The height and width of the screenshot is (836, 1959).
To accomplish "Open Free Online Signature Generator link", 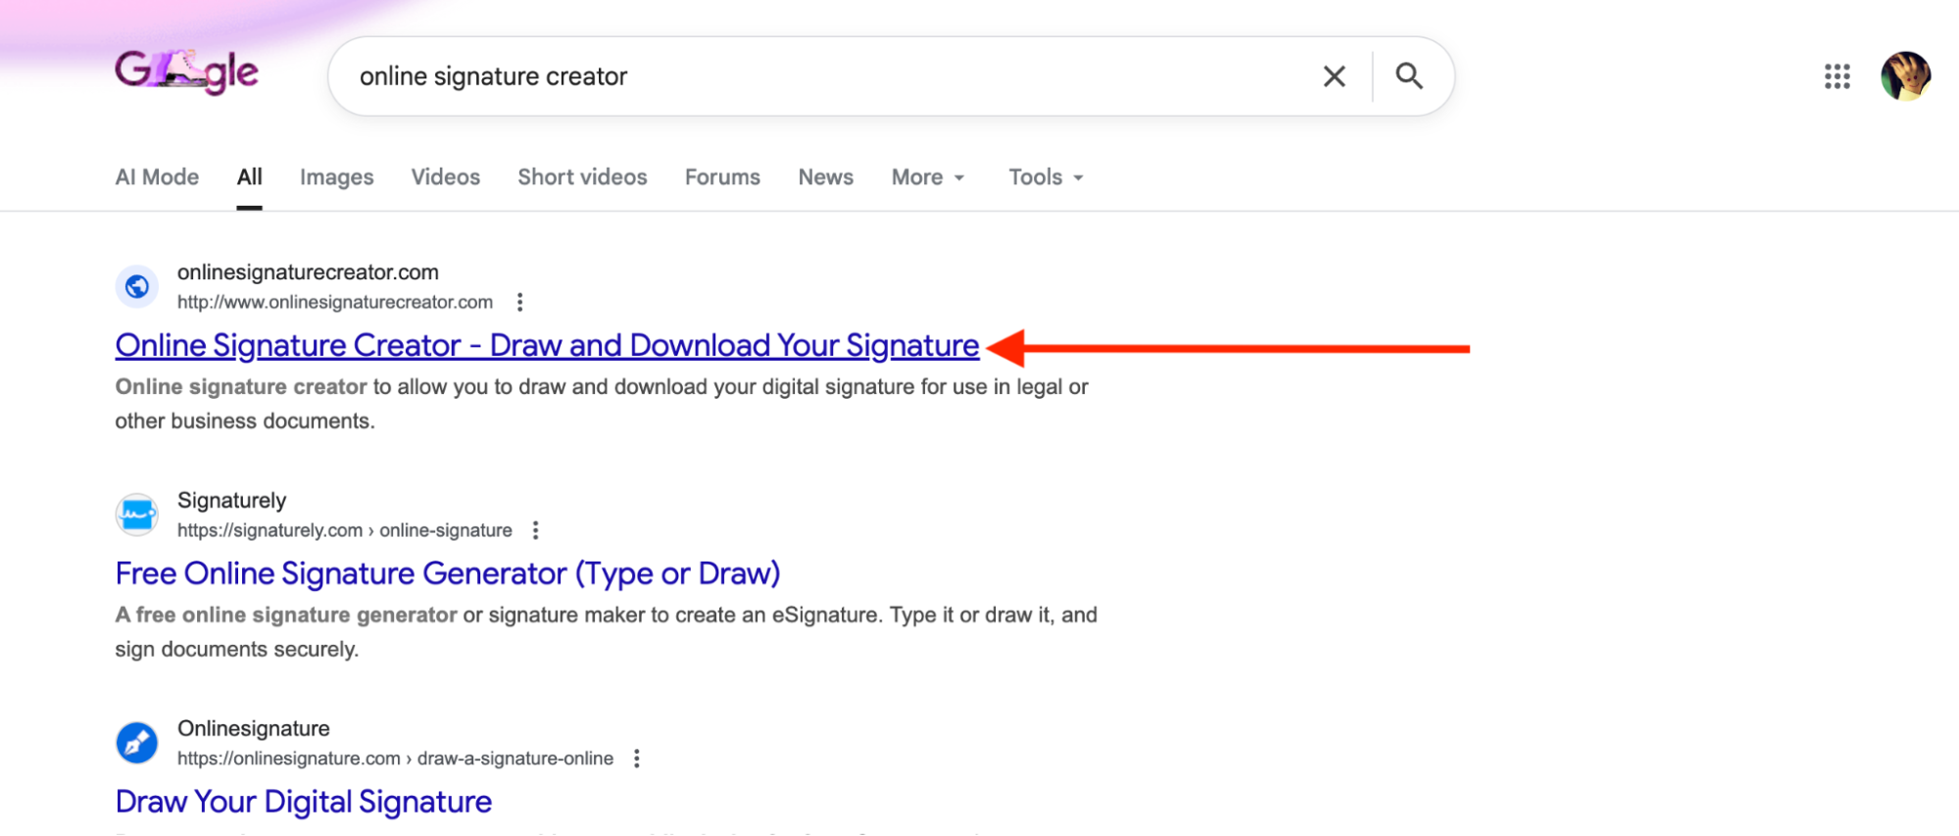I will pos(448,573).
